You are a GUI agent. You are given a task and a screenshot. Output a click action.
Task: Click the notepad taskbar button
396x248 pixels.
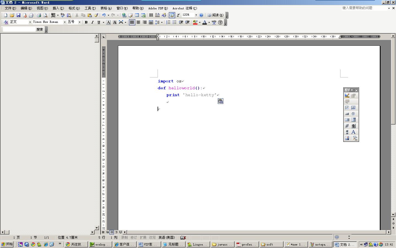pos(320,244)
